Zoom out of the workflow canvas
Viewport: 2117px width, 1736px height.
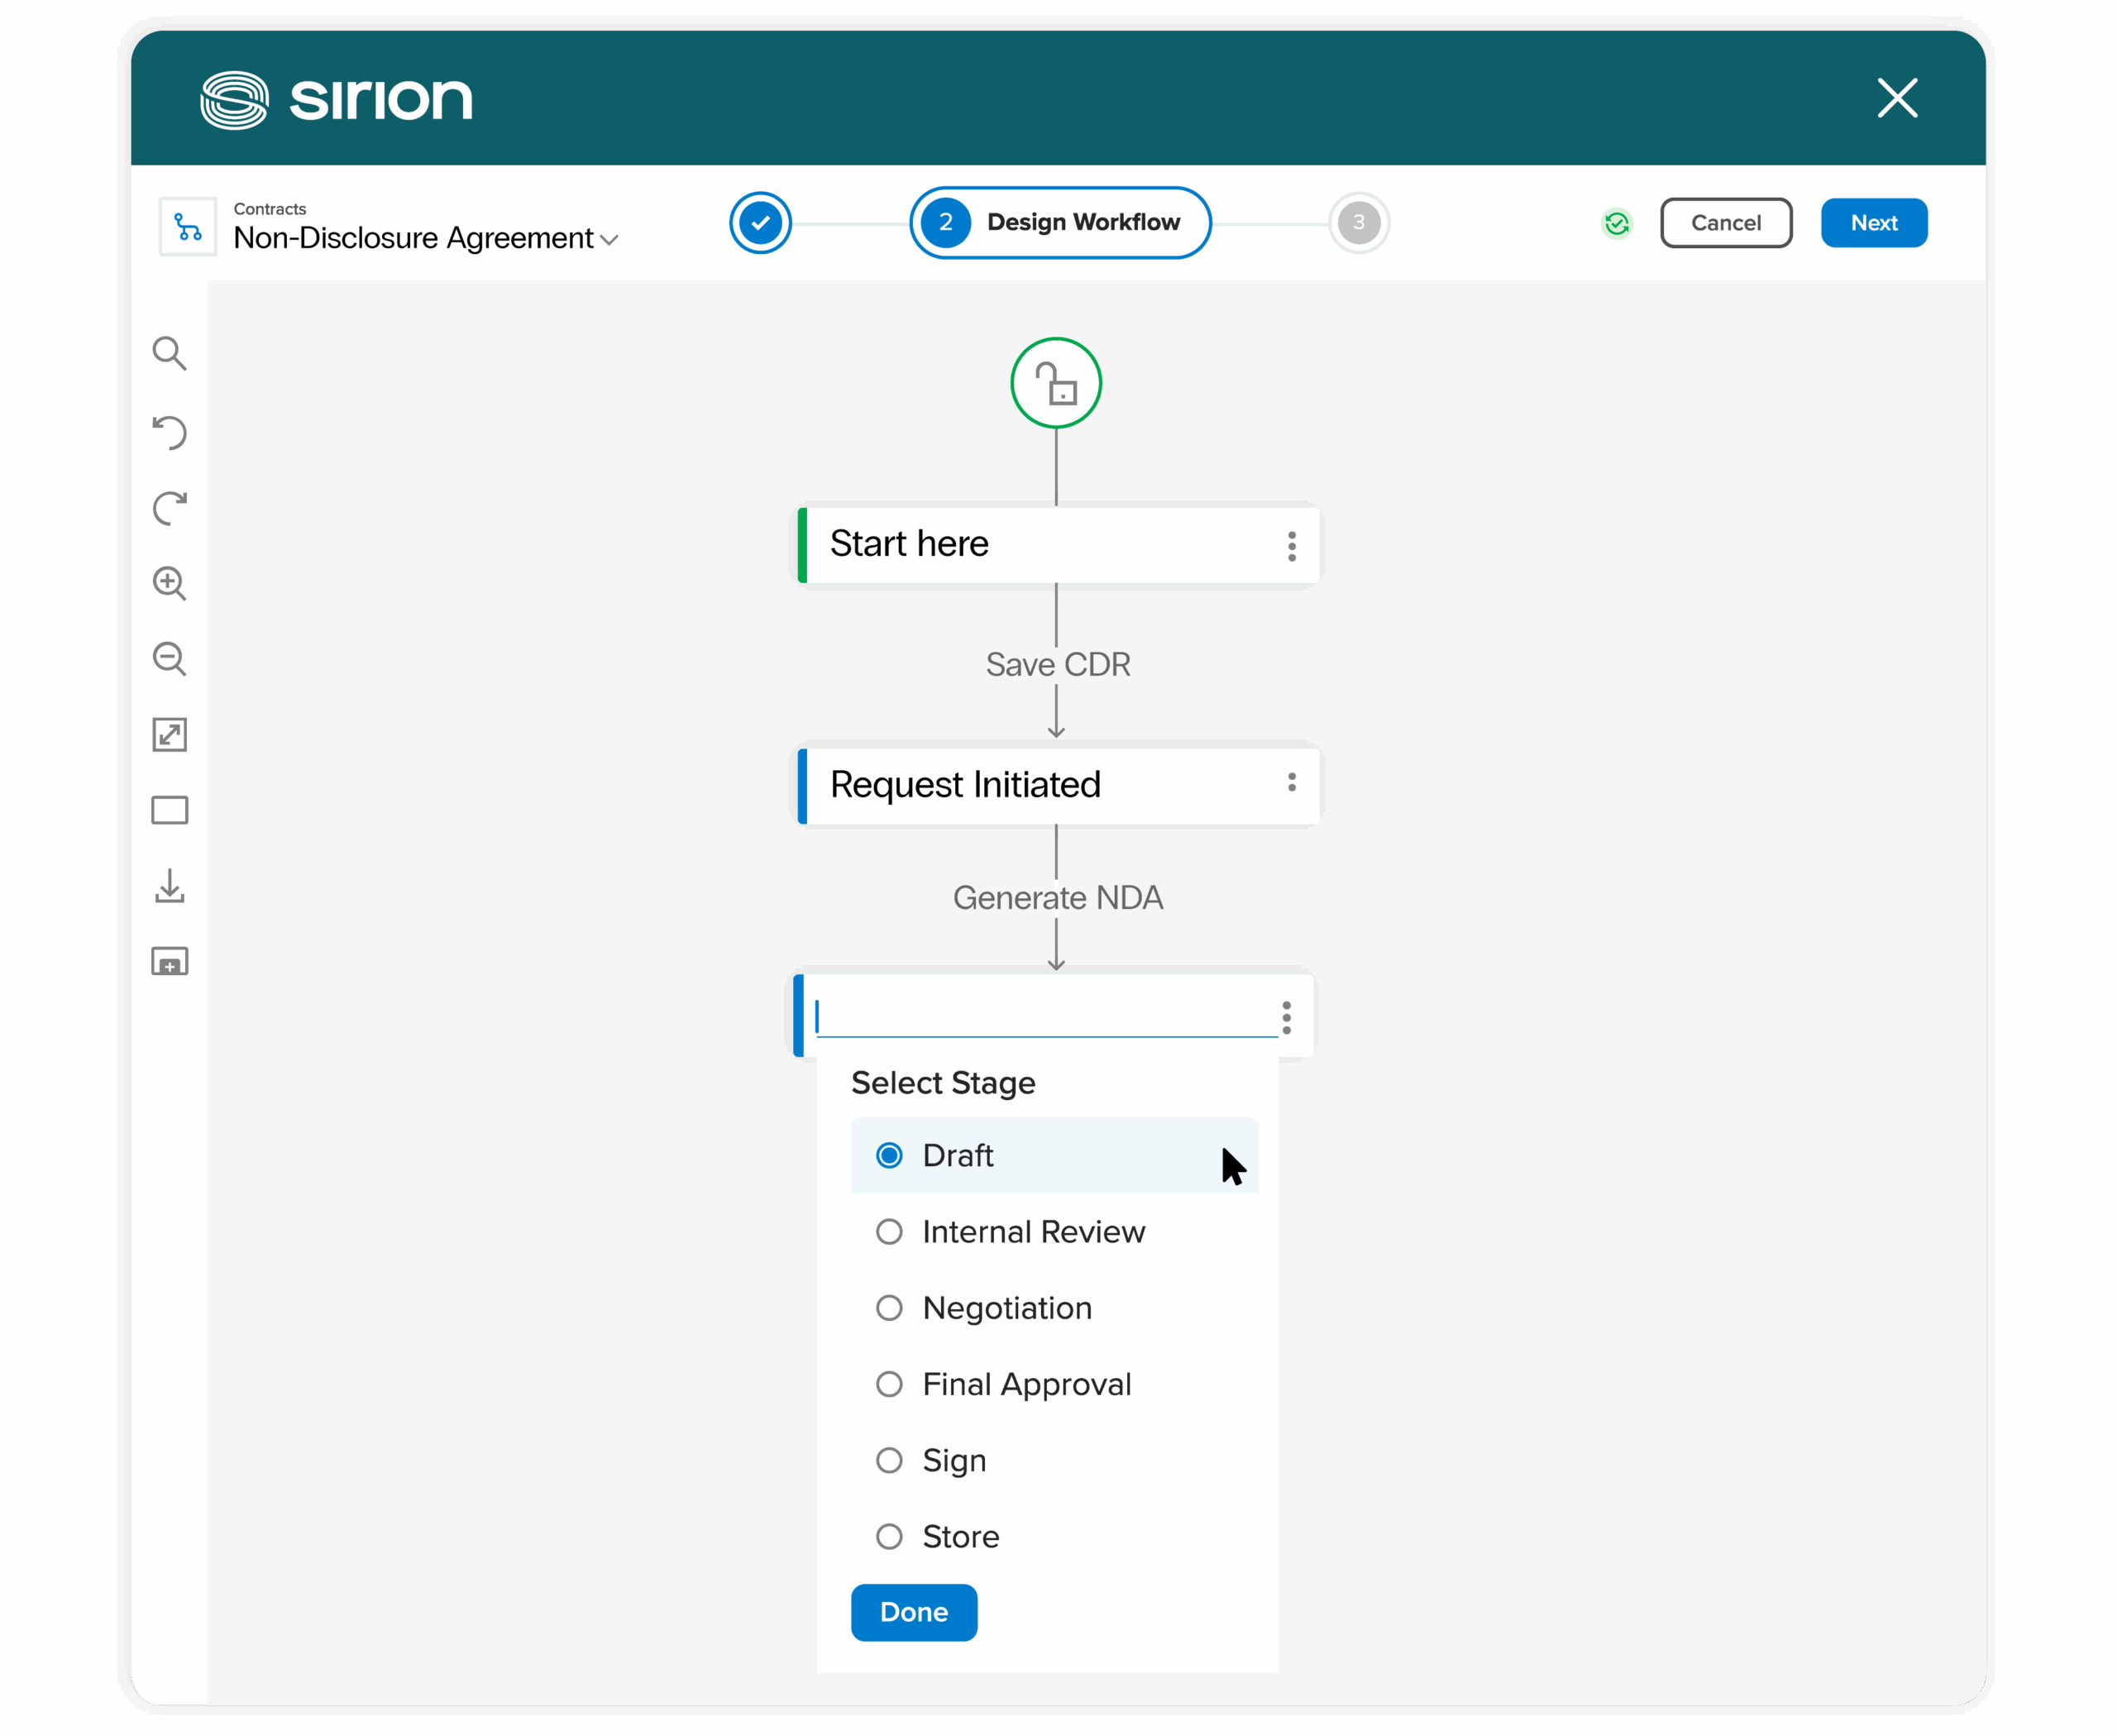point(169,659)
